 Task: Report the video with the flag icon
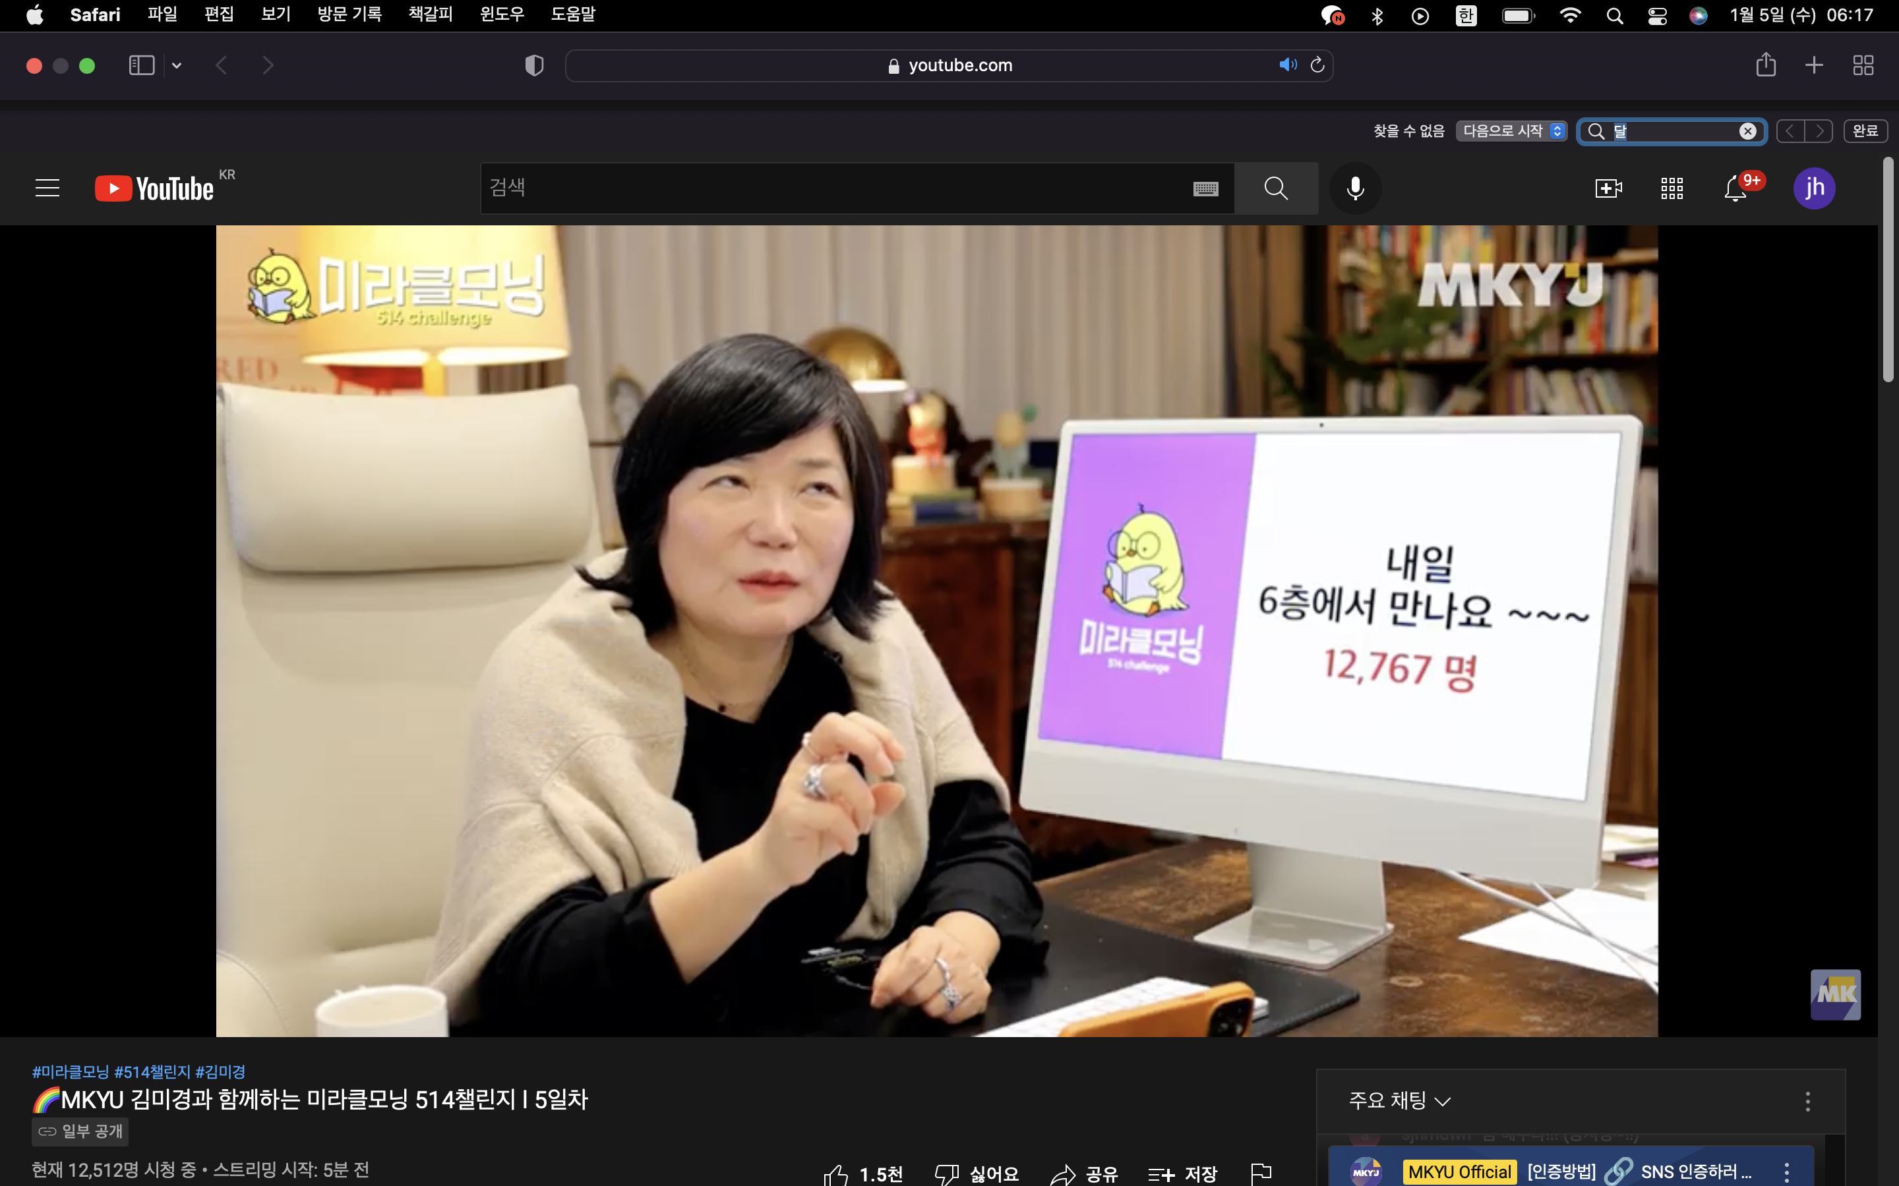pos(1261,1174)
